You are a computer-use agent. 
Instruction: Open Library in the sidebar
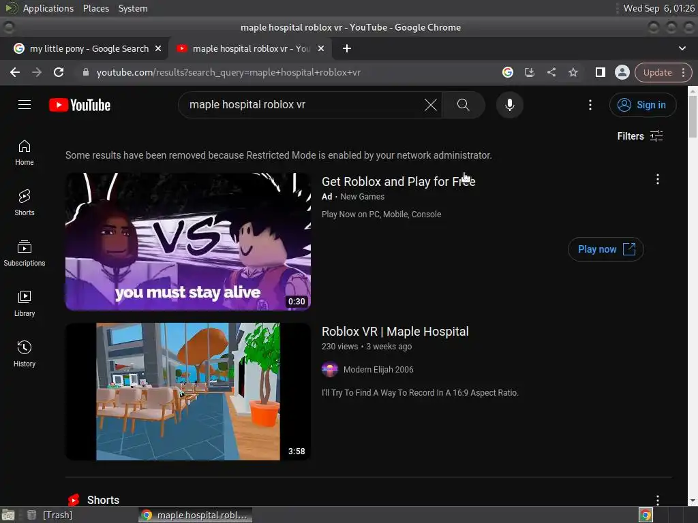(25, 303)
